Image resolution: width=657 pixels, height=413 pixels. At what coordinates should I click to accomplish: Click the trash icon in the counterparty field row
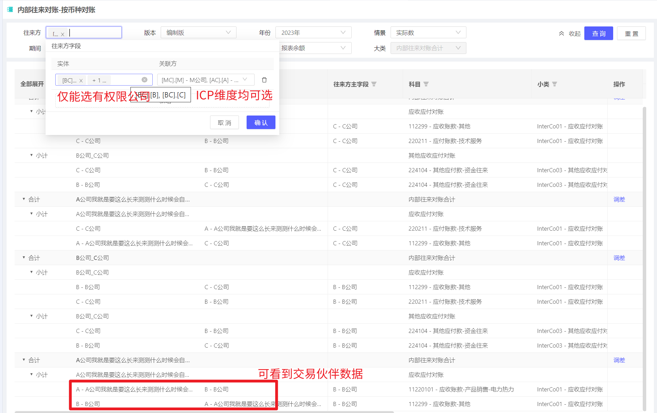click(x=264, y=80)
